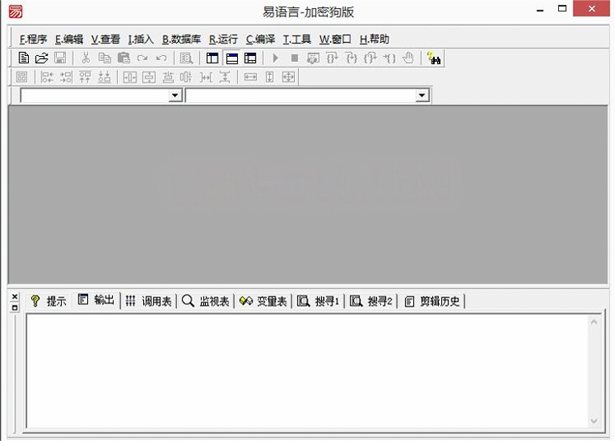The height and width of the screenshot is (441, 615).
Task: Switch to the 调用表 tab
Action: (x=149, y=301)
